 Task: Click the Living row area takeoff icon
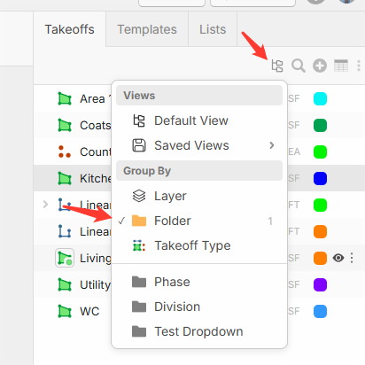point(65,258)
